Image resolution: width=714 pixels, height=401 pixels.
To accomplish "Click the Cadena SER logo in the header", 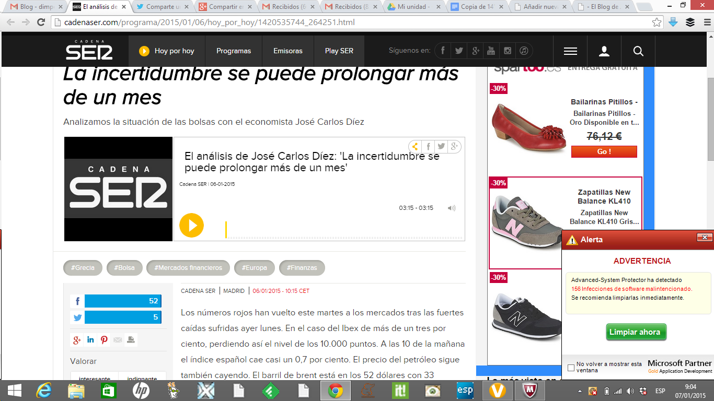I will pyautogui.click(x=89, y=51).
